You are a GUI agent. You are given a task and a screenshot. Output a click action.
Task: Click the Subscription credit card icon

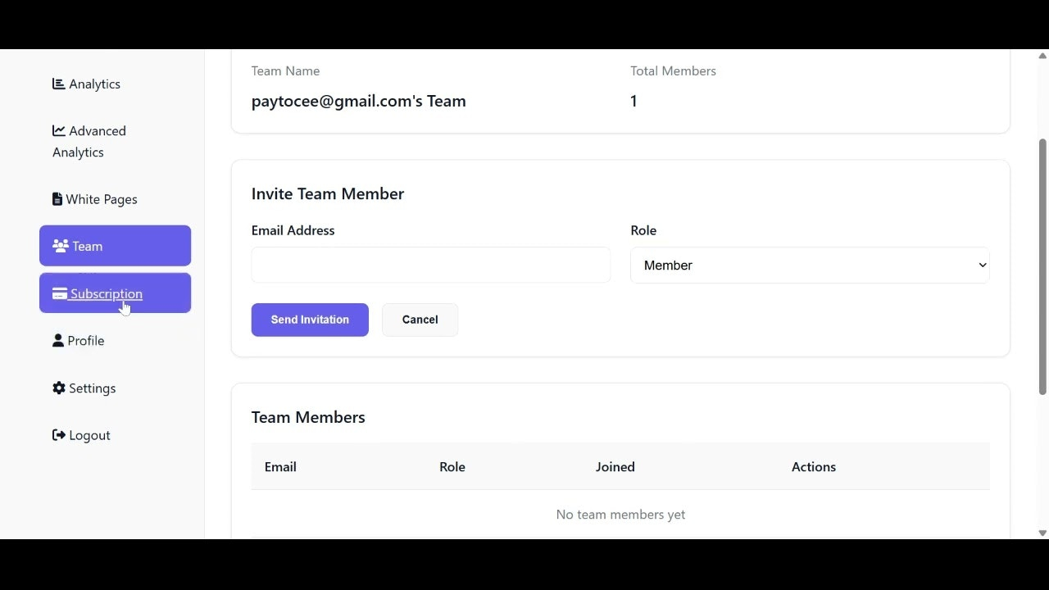tap(60, 293)
